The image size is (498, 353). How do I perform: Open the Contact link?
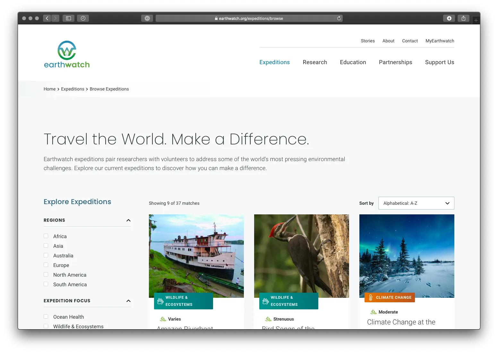pos(410,41)
